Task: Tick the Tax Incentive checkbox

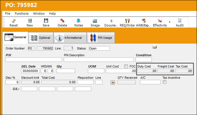Action: coord(164,82)
